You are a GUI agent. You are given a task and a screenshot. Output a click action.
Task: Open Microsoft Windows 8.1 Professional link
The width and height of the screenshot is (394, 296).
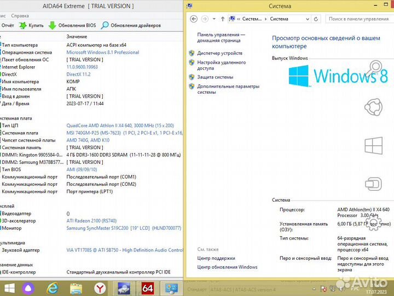point(102,53)
